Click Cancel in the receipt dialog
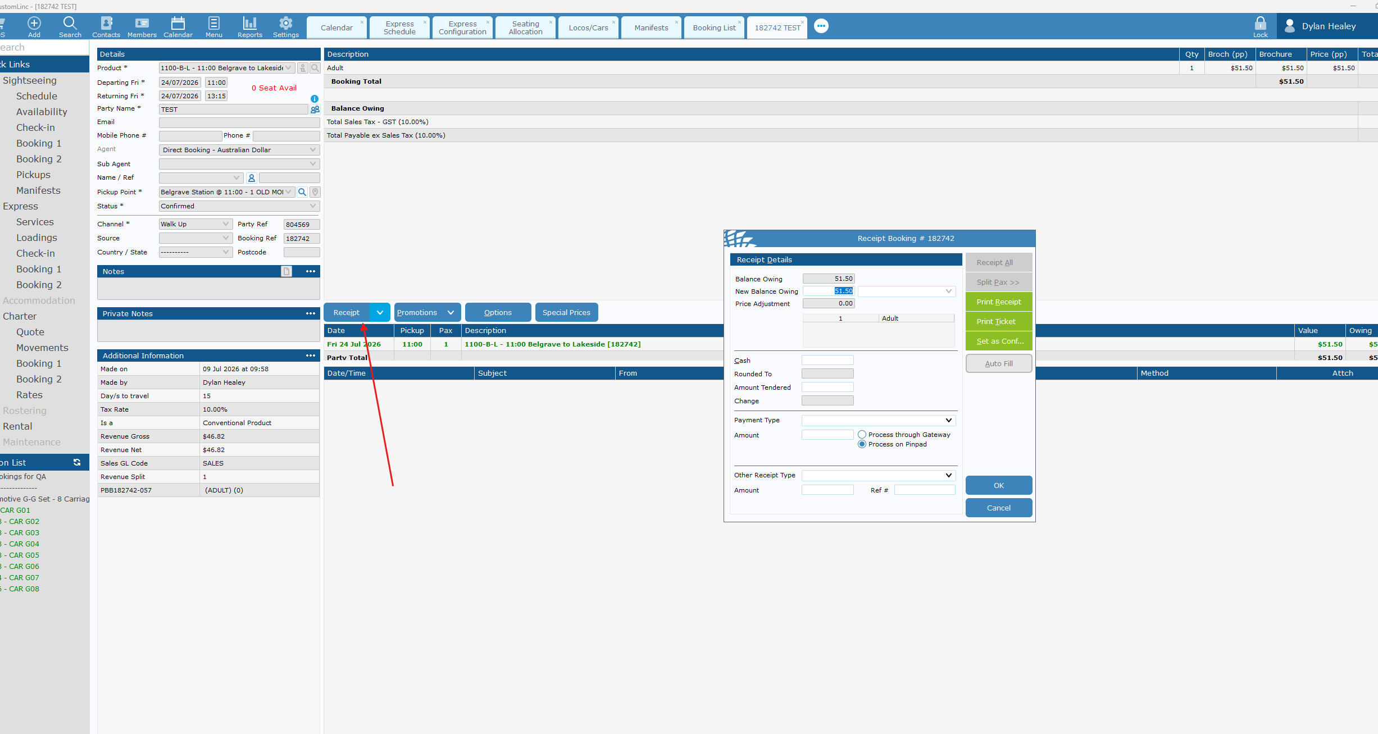Viewport: 1378px width, 734px height. tap(999, 508)
